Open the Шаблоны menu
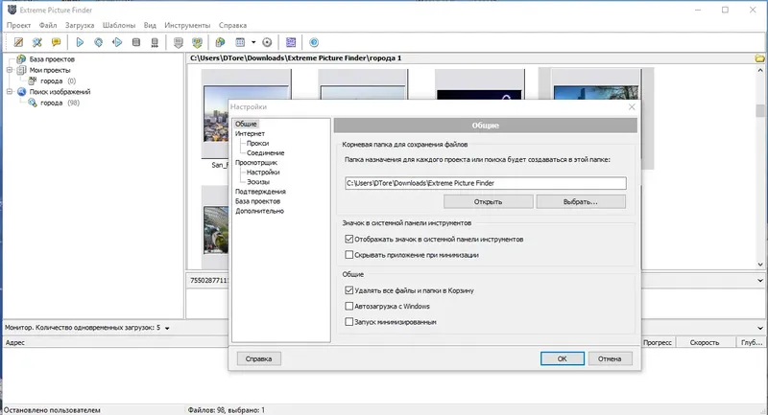 (119, 26)
